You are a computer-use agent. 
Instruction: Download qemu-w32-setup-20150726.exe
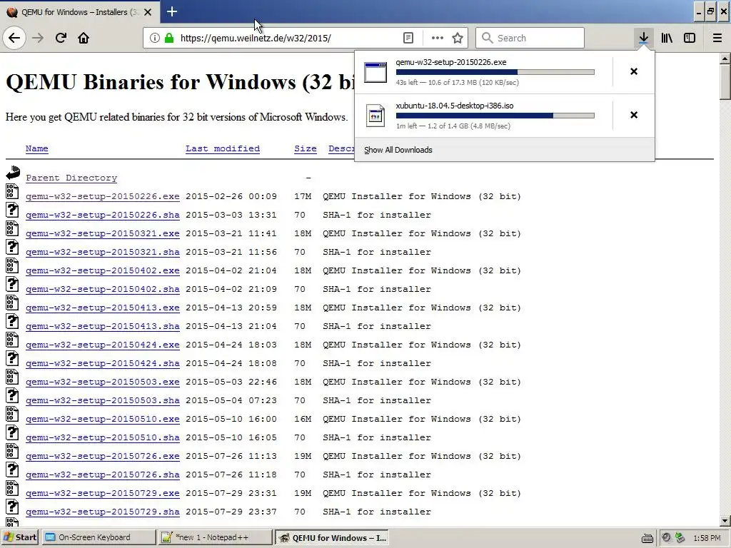(103, 456)
